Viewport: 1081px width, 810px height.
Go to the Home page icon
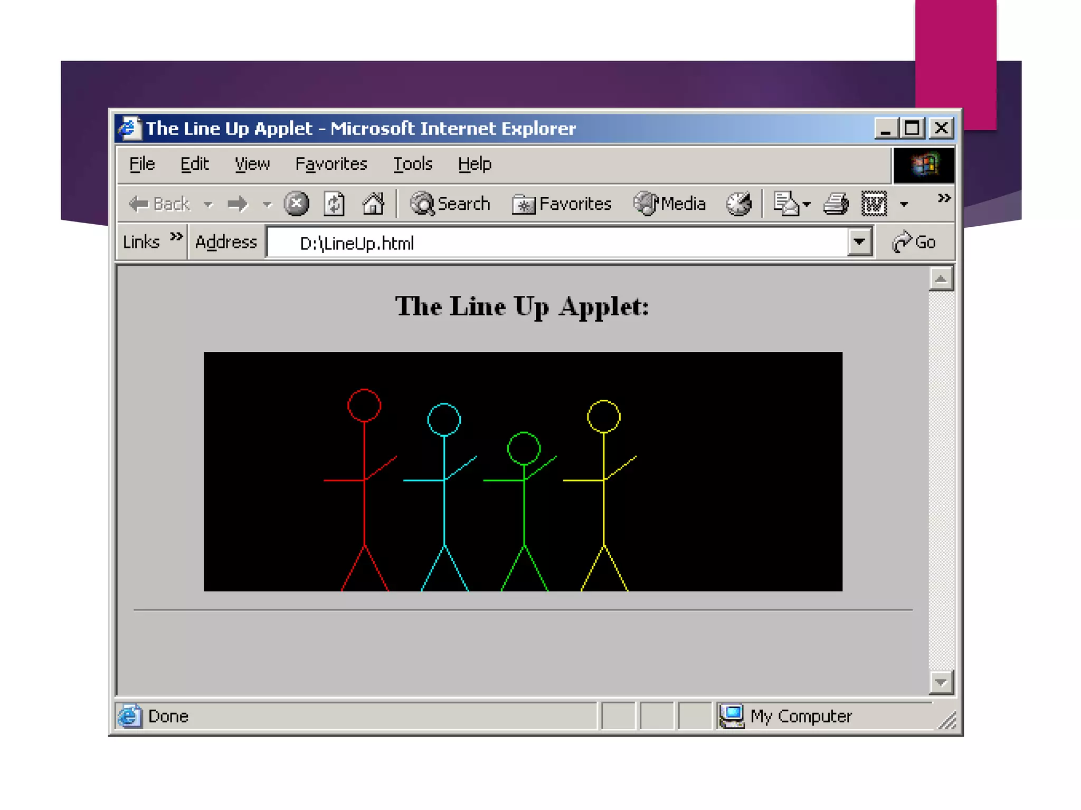pyautogui.click(x=373, y=204)
